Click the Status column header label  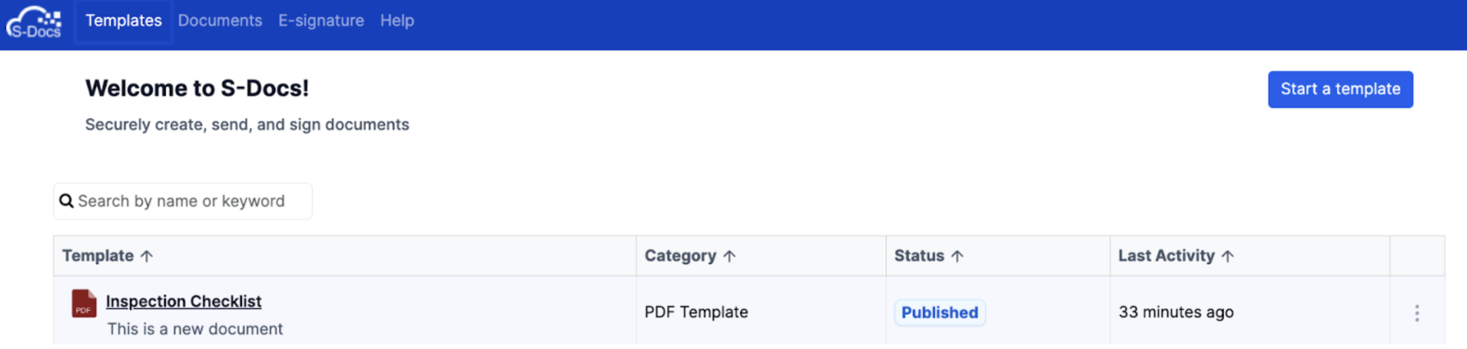point(919,256)
